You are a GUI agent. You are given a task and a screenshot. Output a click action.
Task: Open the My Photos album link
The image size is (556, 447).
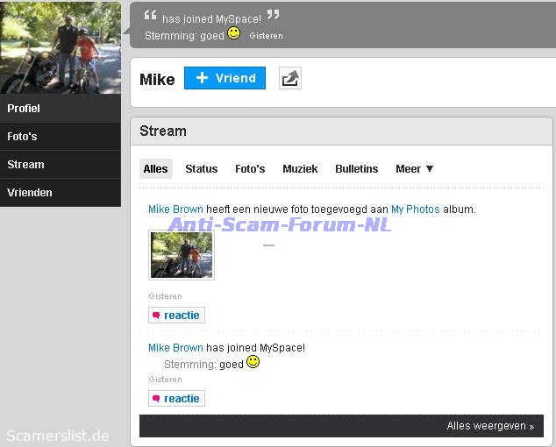[x=415, y=209]
